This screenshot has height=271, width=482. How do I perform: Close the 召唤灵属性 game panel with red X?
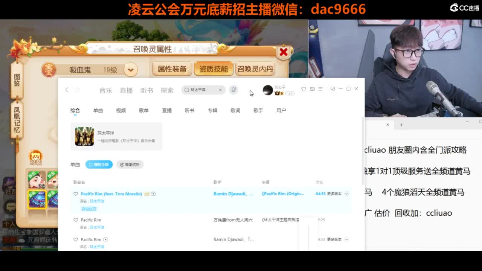tap(284, 52)
